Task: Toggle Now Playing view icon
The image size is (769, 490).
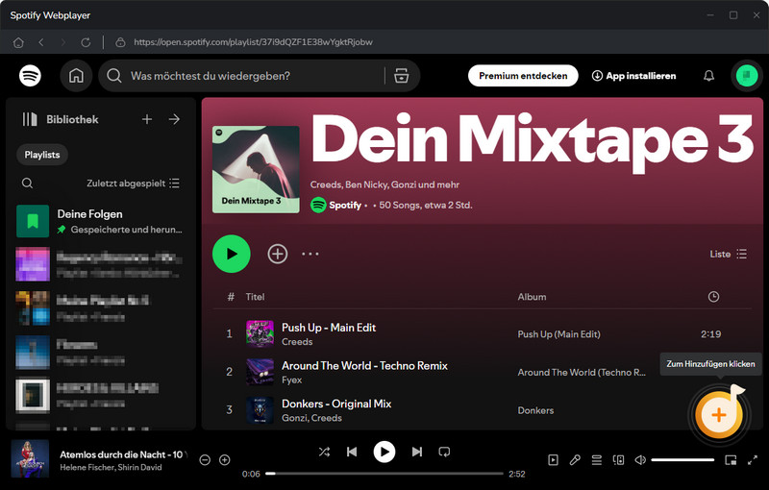Action: pos(553,460)
